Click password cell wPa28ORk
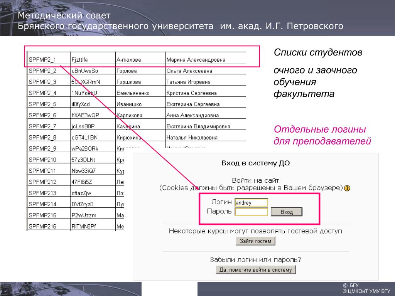This screenshot has width=395, height=296. [93, 146]
